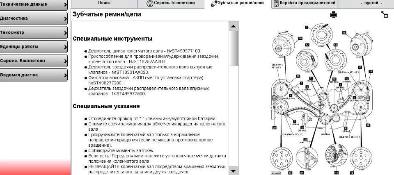This screenshot has height=175, width=394.
Task: Expand arrow on Техосмотр button
Action: [65, 33]
